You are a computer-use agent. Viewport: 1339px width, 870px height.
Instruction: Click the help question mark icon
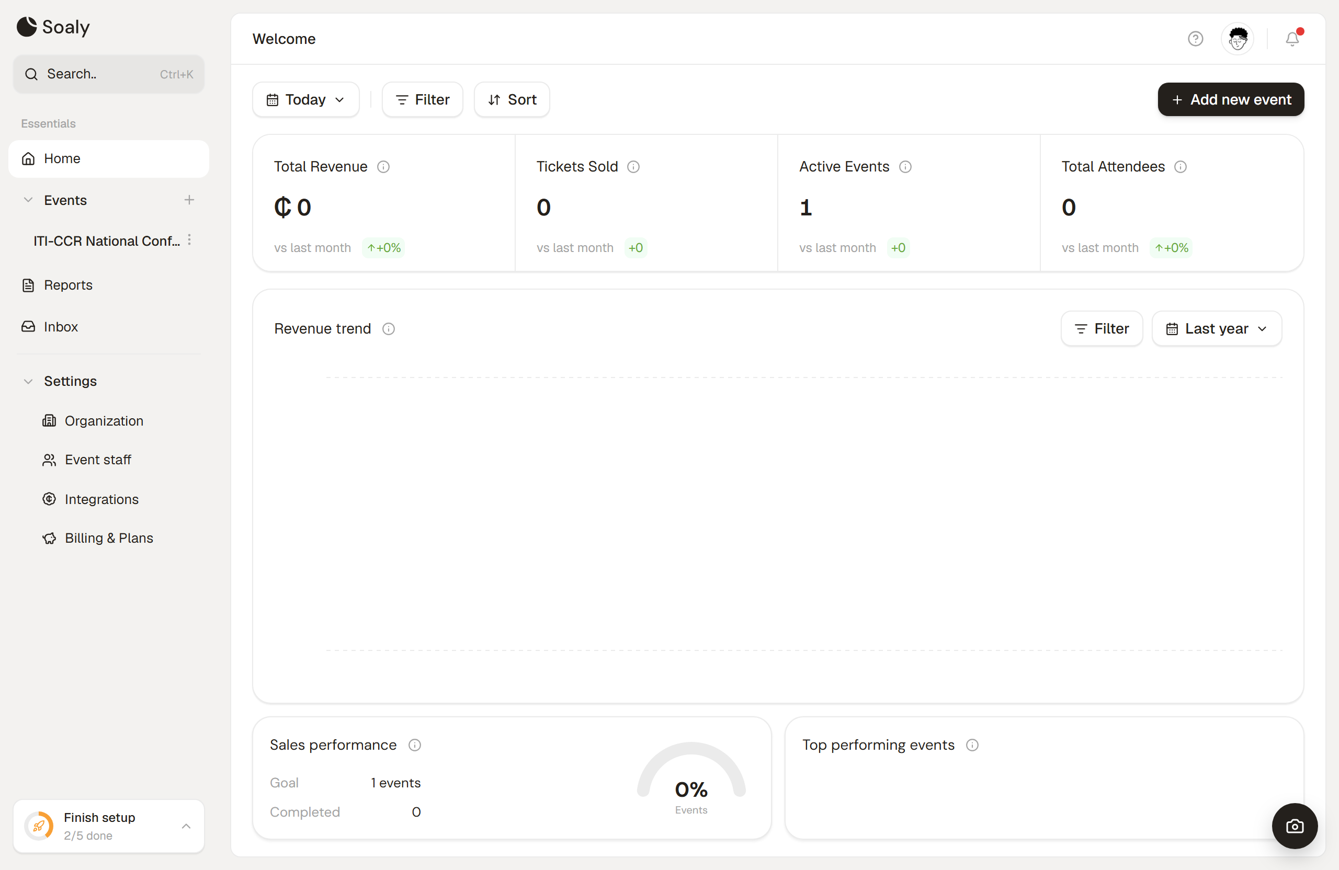[1196, 39]
